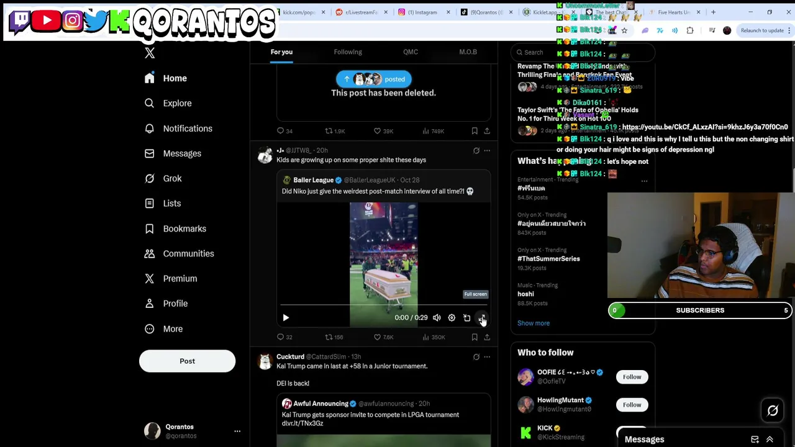Play the Baller League video
Screen dimensions: 795x447
click(x=286, y=318)
